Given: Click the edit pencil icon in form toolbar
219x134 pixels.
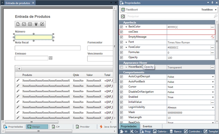Looking at the screenshot, I should 42,24.
